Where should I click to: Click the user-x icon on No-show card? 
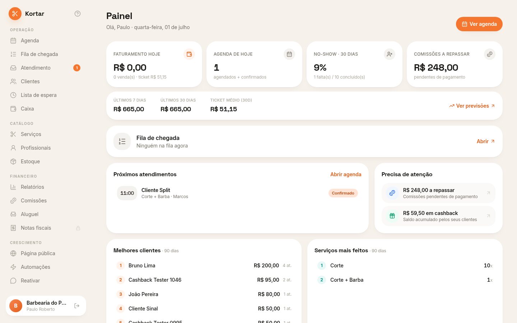coord(390,54)
